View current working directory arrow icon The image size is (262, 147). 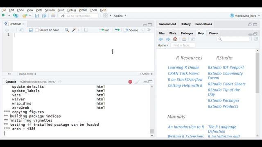[x=60, y=82]
